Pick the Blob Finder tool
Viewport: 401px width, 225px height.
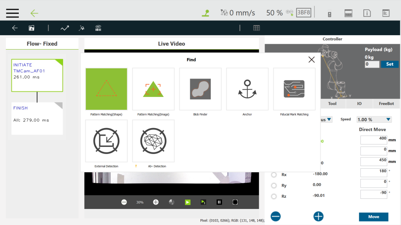(x=200, y=89)
